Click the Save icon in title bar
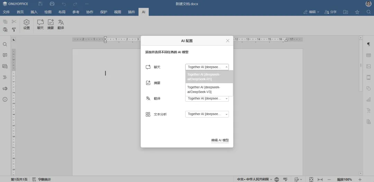Viewport: 374px width, 182px height. tap(40, 4)
